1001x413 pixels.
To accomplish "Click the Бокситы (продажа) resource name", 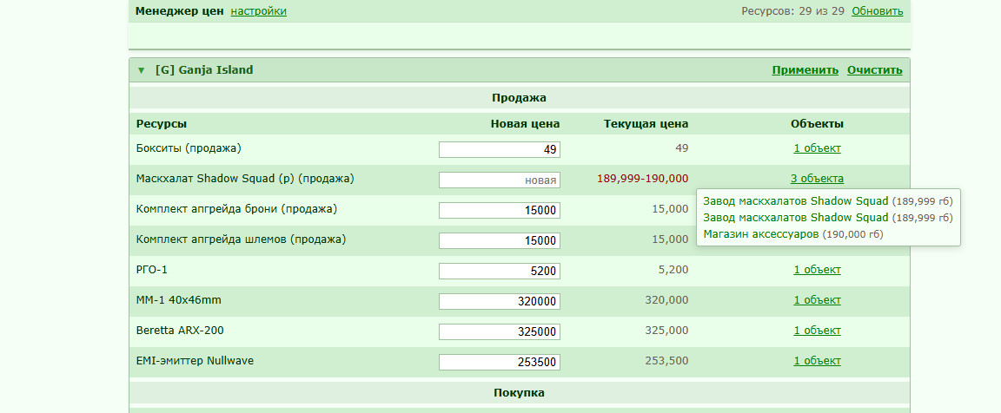I will pos(189,148).
